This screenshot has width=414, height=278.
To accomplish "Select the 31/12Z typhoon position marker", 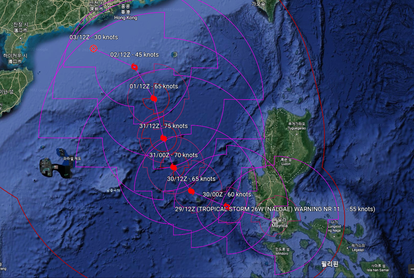I will point(164,138).
